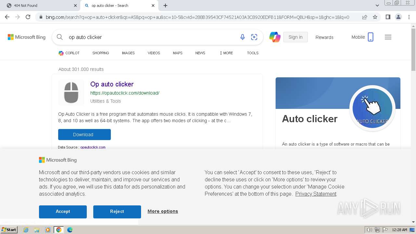Reject cookies on the Bing banner
The width and height of the screenshot is (416, 234).
(x=117, y=212)
